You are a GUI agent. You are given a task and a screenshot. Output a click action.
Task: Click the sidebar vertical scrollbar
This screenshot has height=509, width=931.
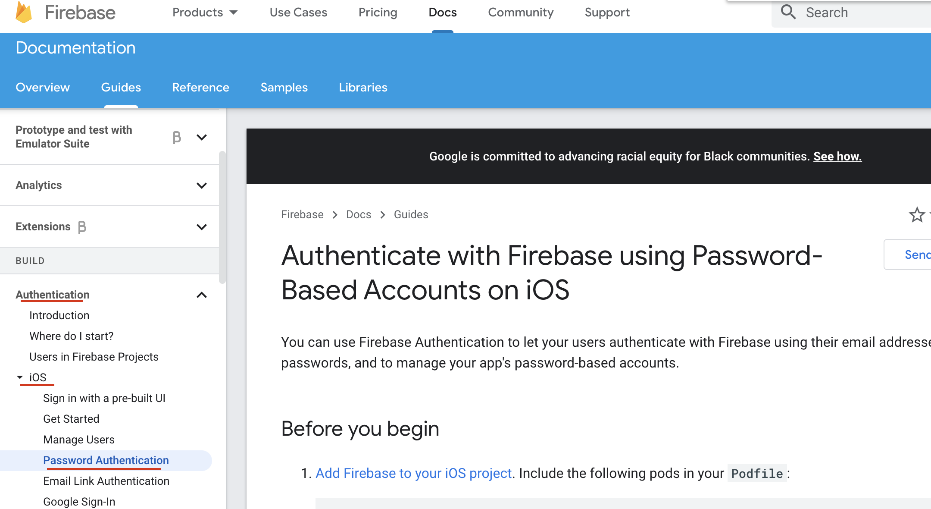pos(222,217)
